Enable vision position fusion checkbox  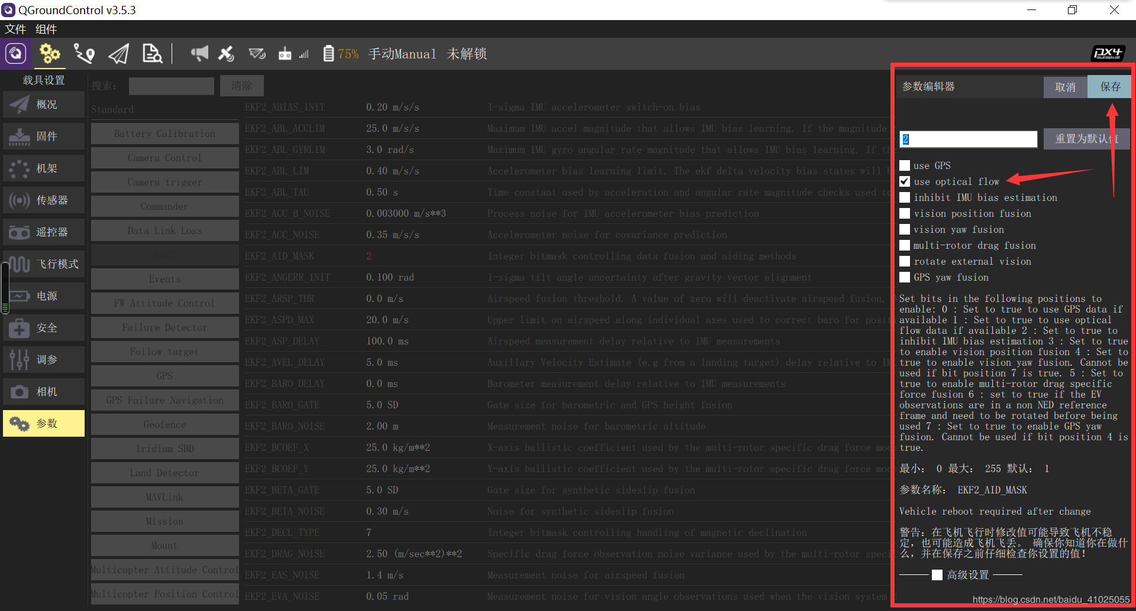(x=905, y=213)
